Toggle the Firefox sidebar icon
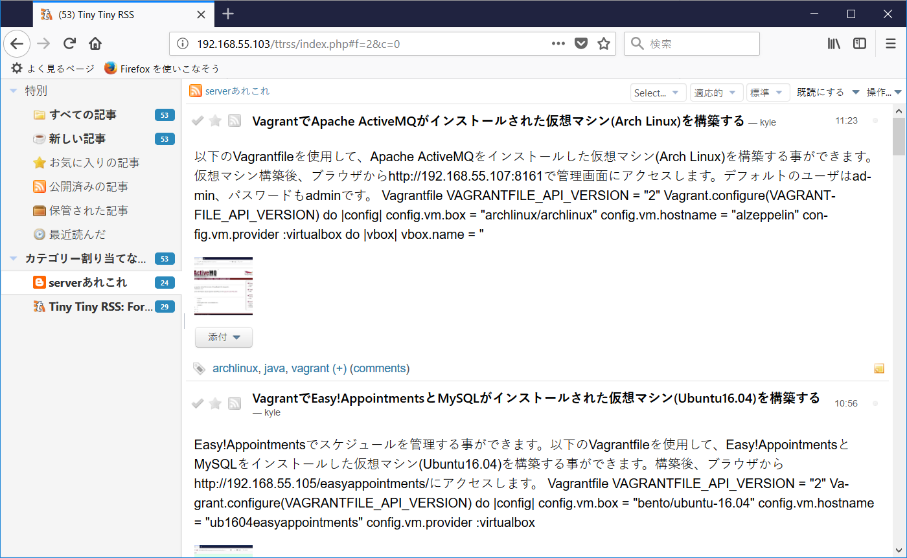Viewport: 907px width, 558px height. coord(860,43)
